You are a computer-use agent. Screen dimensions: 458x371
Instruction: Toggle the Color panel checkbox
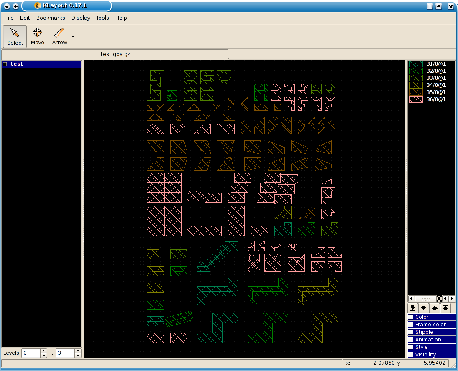pos(411,317)
